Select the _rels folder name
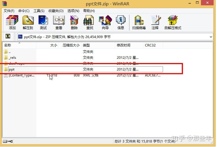 pyautogui.click(x=12, y=58)
